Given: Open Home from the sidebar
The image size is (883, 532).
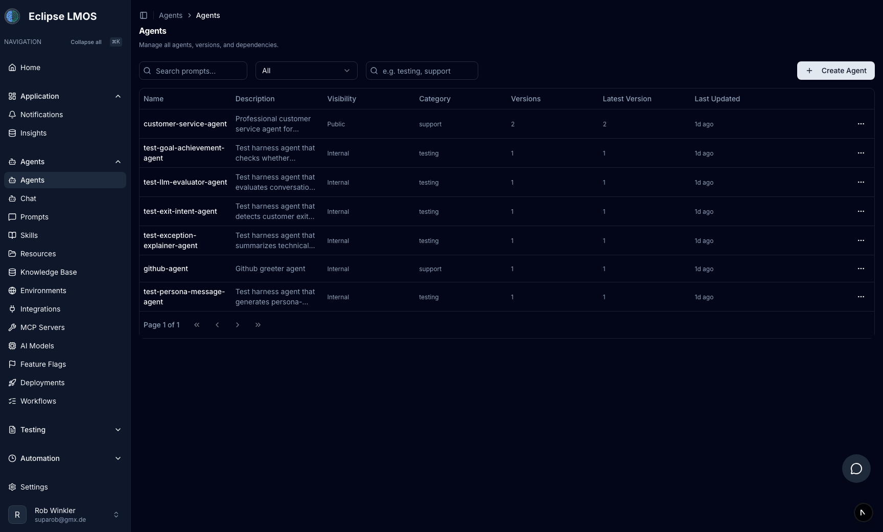Looking at the screenshot, I should [x=65, y=68].
